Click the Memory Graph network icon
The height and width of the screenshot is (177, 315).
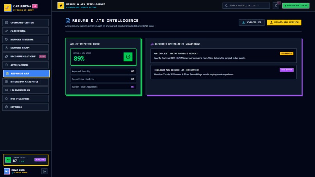[x=7, y=48]
